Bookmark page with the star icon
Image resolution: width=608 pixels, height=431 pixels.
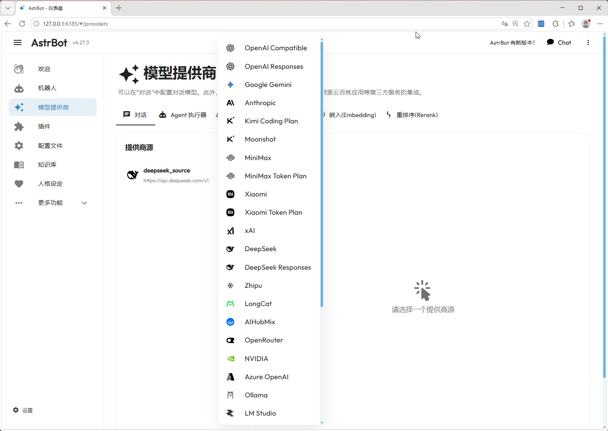click(x=527, y=24)
